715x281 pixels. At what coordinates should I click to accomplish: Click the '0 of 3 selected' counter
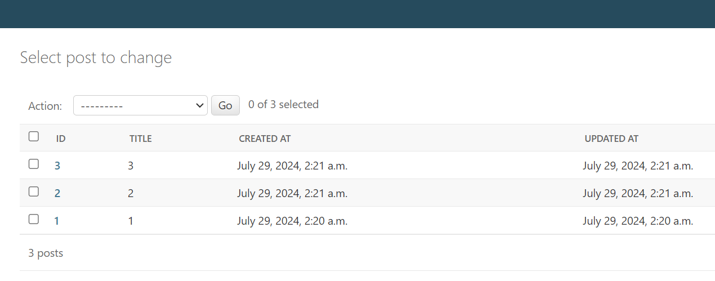(283, 104)
